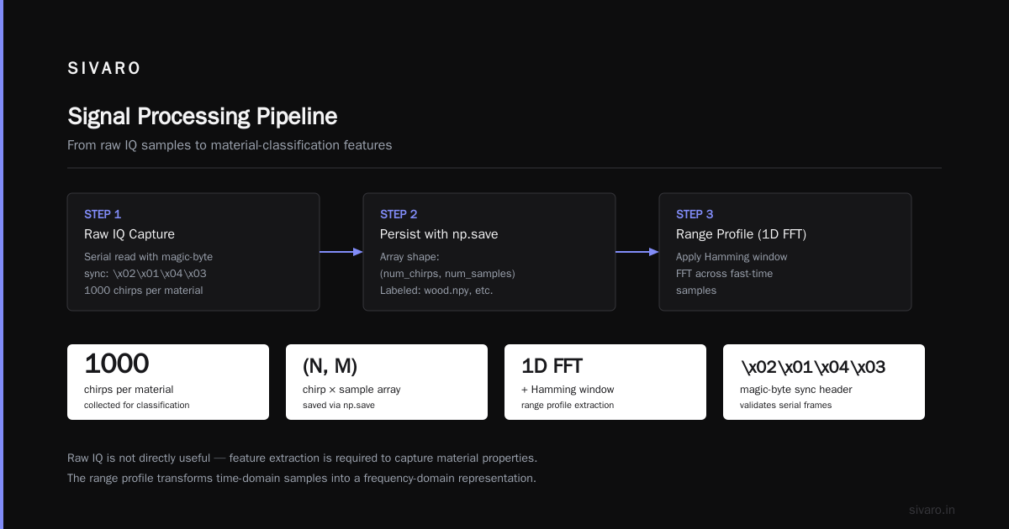Click 'sync: \x02\x01\x04\x03' line in Step 1
The width and height of the screenshot is (1009, 529).
(x=145, y=274)
